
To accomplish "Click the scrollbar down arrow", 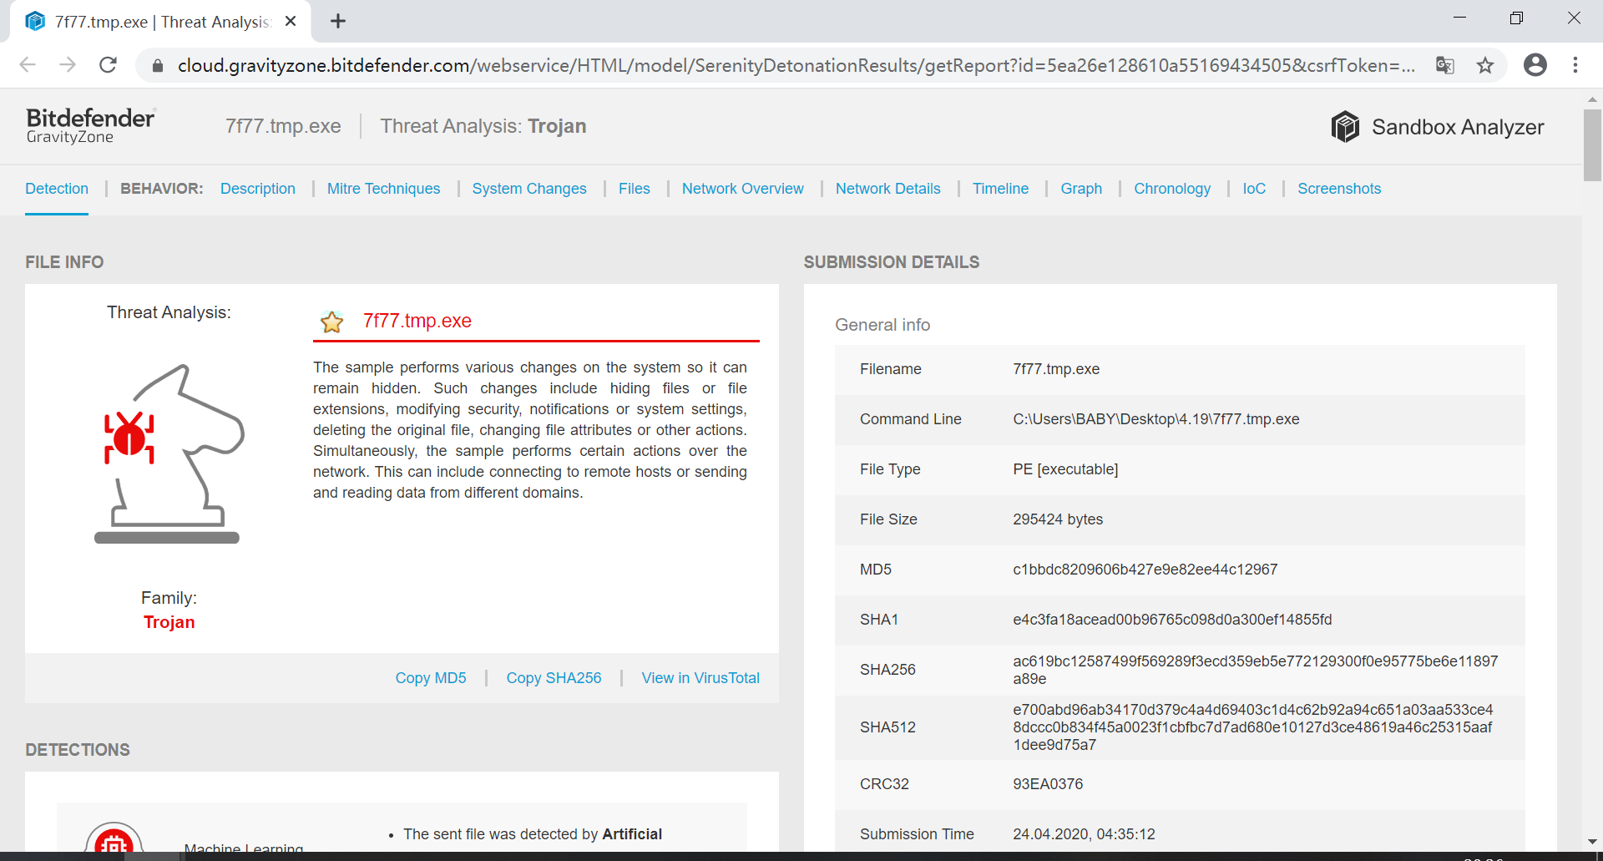I will [x=1592, y=842].
